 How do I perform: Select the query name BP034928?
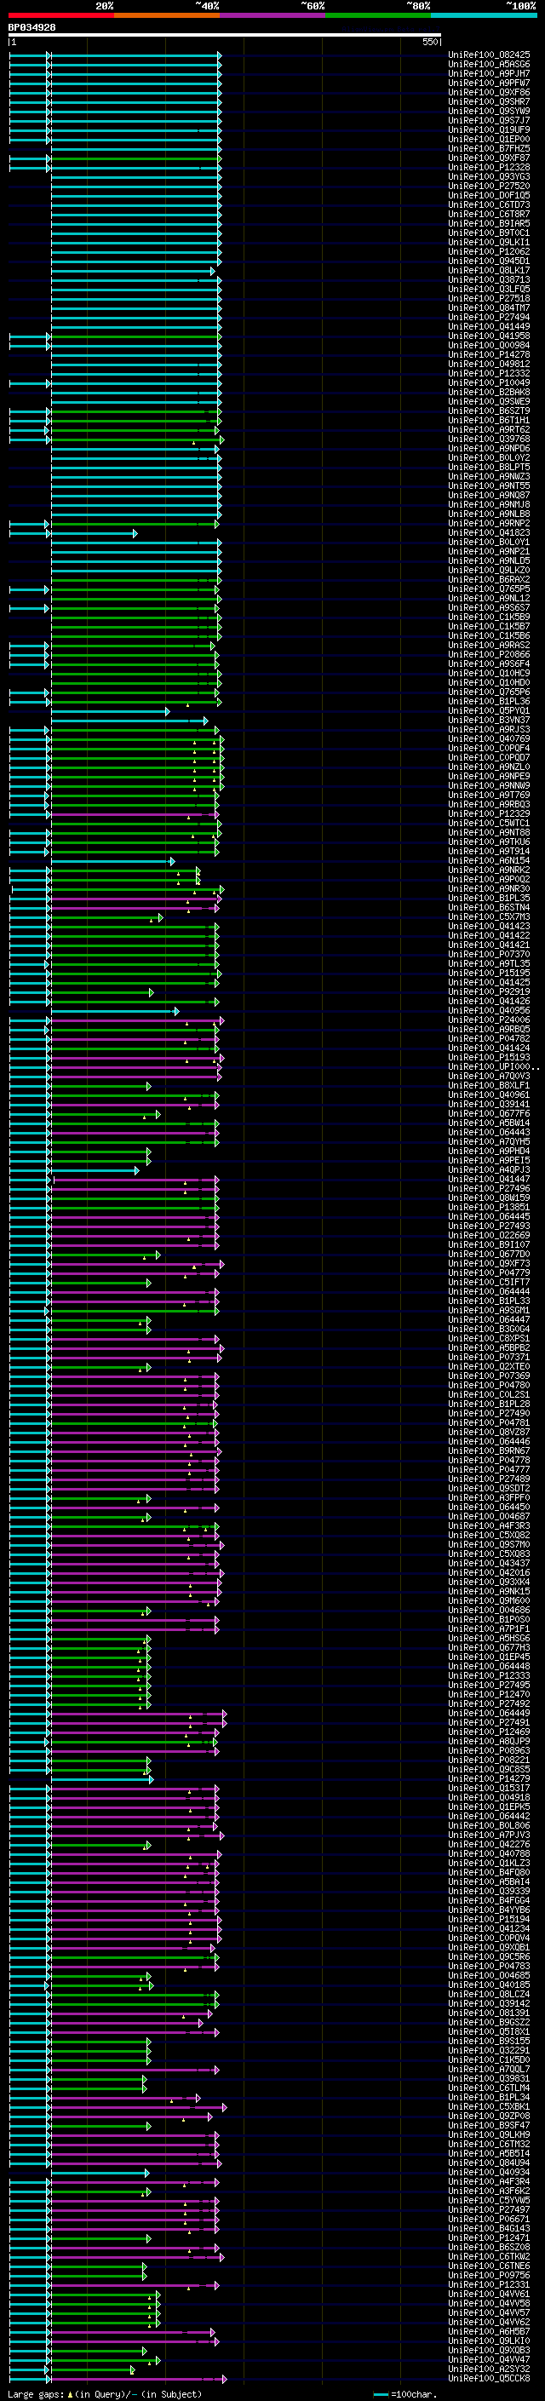[32, 27]
